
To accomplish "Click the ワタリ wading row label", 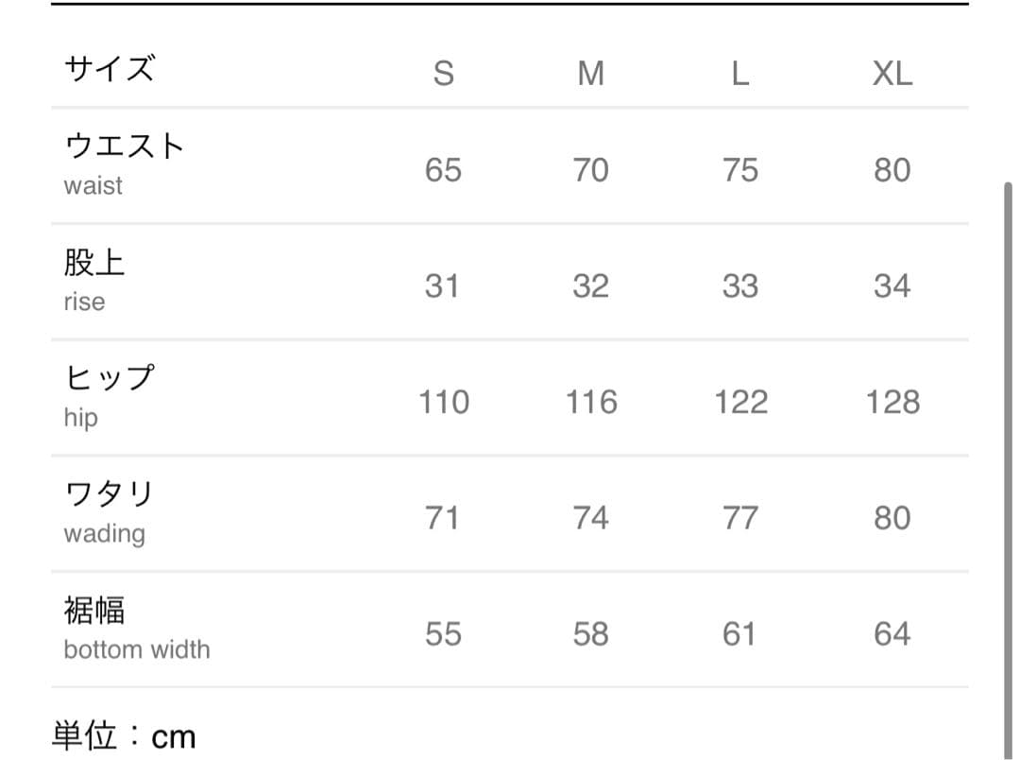I will (109, 511).
